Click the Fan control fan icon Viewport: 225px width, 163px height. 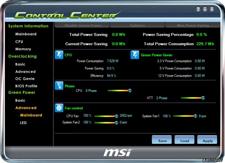point(59,108)
